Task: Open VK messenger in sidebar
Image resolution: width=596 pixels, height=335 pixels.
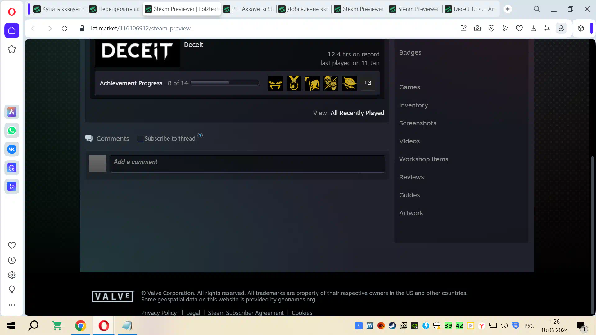Action: (12, 149)
